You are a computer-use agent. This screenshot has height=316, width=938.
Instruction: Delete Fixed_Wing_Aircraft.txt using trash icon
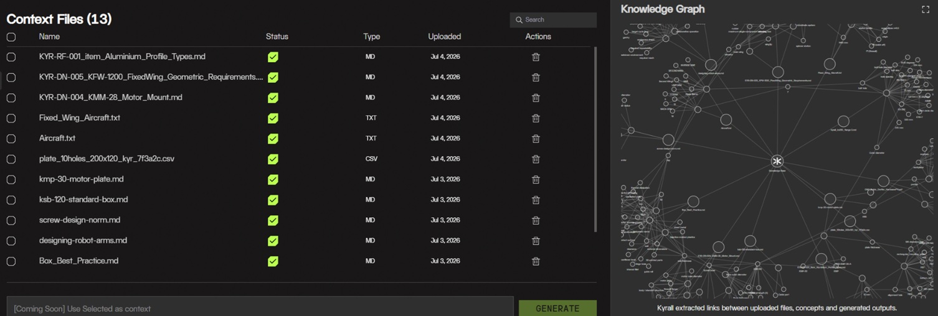[x=536, y=118]
